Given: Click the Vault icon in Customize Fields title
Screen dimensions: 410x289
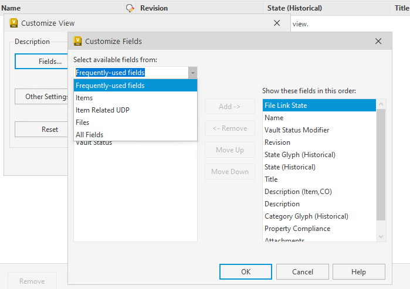Looking at the screenshot, I should point(77,41).
